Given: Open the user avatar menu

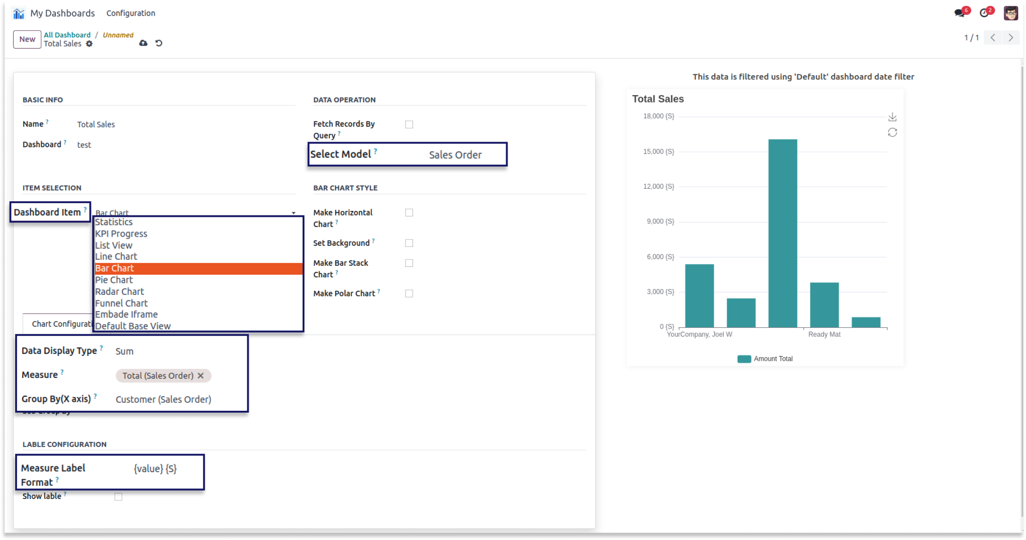Looking at the screenshot, I should [1011, 12].
